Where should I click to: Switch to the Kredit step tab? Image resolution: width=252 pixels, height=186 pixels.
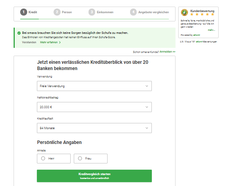(29, 12)
